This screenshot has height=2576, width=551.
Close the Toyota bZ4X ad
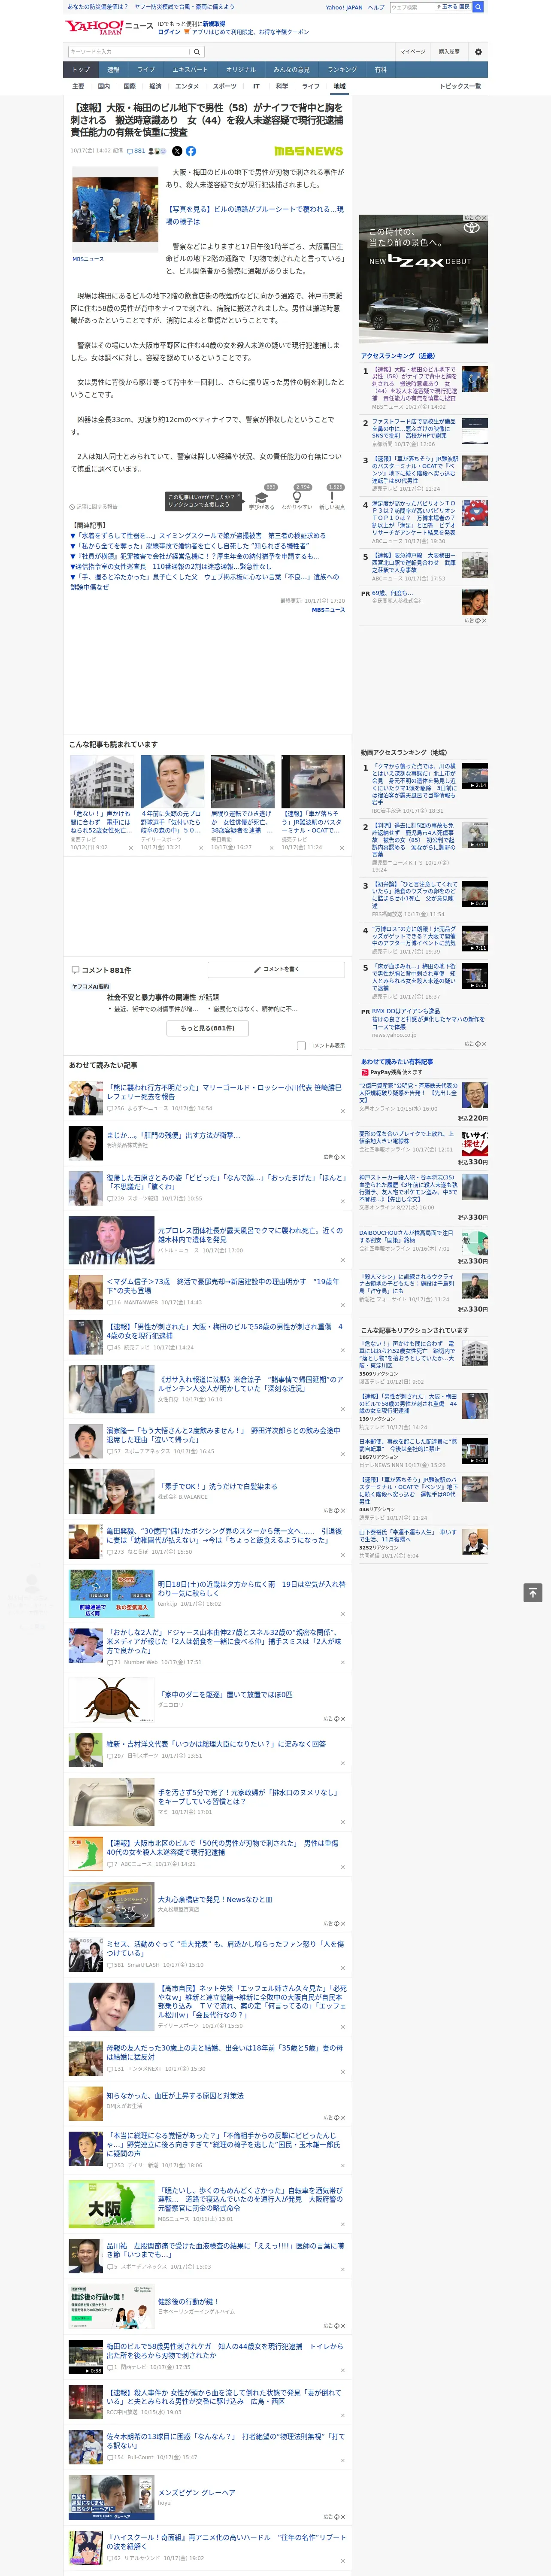click(x=484, y=218)
